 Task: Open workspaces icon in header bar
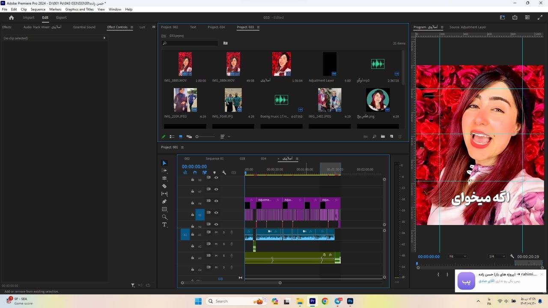tap(502, 18)
